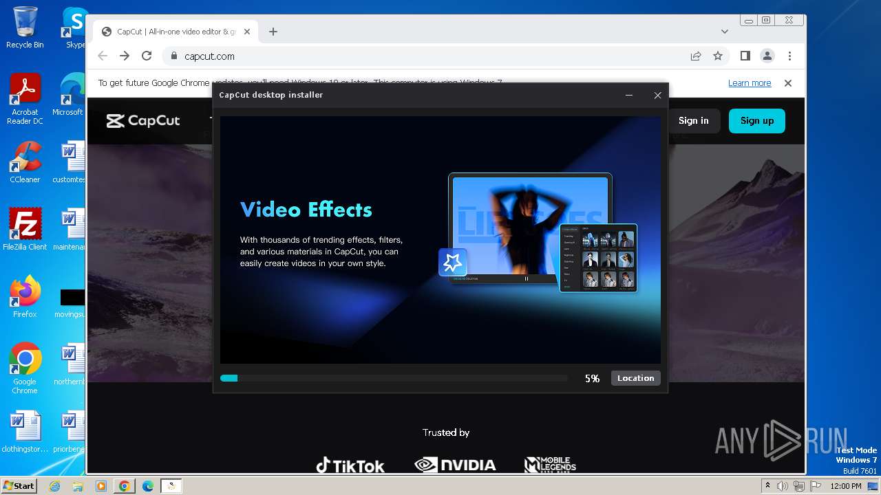Open clothingstor Word document on desktop
The image size is (881, 495).
25,432
